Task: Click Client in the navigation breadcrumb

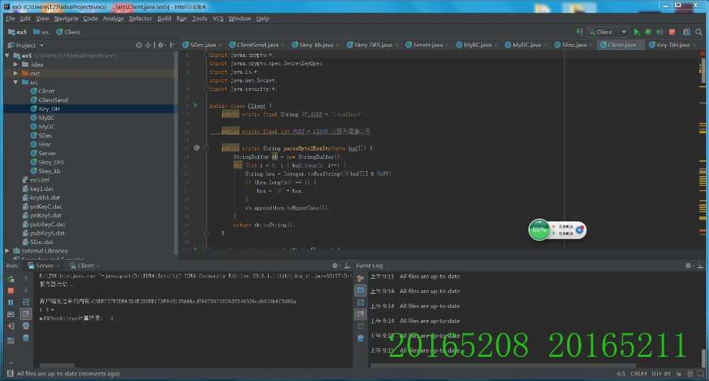Action: tap(68, 32)
